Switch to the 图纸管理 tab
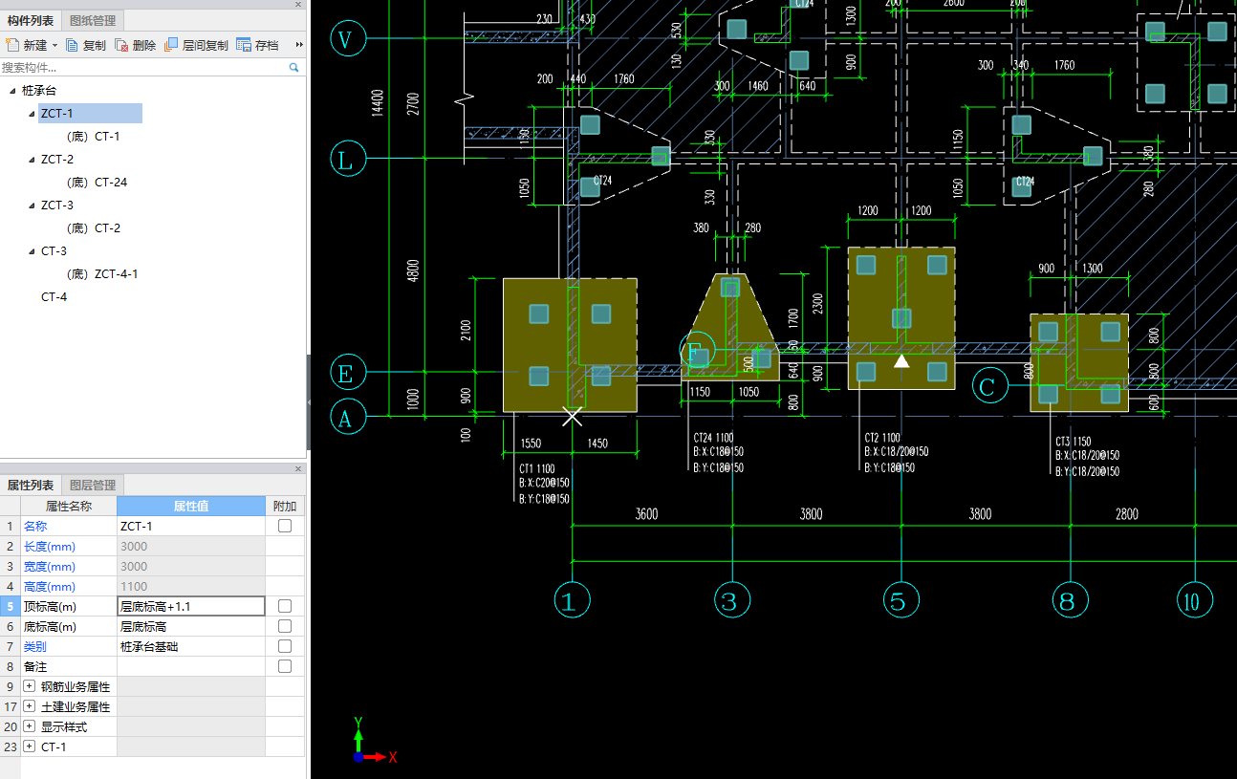 tap(94, 20)
